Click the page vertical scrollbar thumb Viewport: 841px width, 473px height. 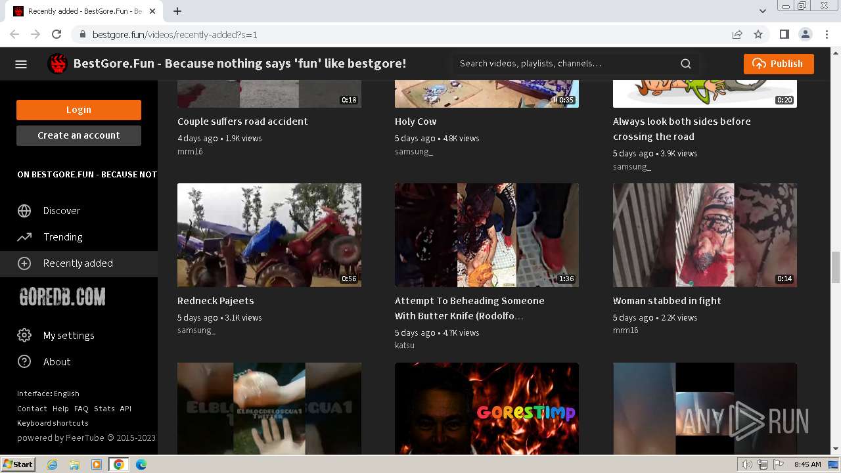click(835, 267)
